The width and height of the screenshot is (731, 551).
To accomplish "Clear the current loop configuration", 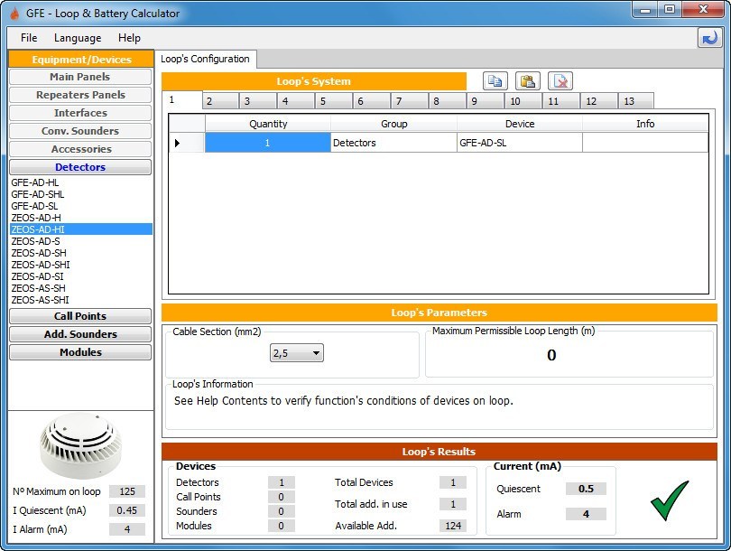I will point(561,80).
